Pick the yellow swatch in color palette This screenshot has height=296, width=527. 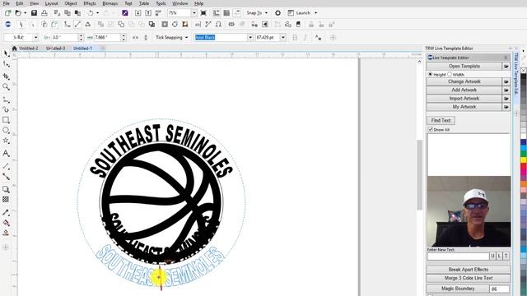(524, 160)
